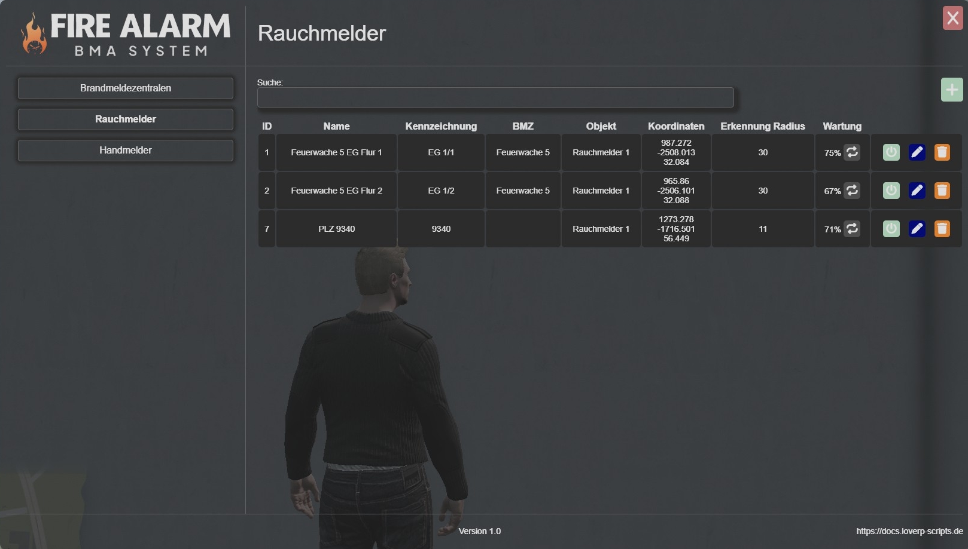Delete the PLZ 9340 detector
The width and height of the screenshot is (968, 549).
pyautogui.click(x=942, y=229)
